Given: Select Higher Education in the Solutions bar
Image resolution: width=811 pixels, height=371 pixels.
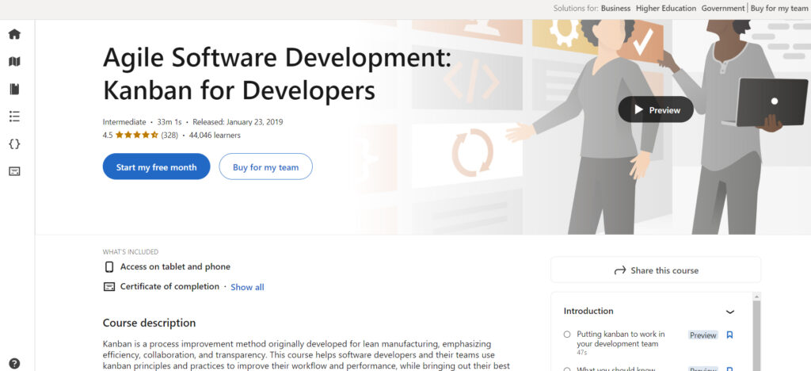Looking at the screenshot, I should 666,9.
